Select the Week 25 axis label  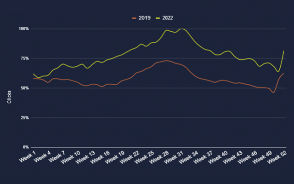(144, 157)
